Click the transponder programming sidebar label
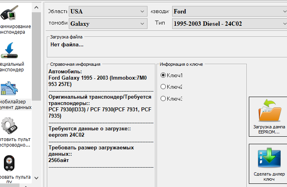This screenshot has width=287, height=187. [x=16, y=29]
